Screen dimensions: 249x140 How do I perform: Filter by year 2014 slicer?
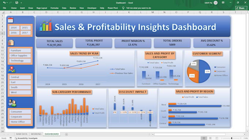point(14,27)
